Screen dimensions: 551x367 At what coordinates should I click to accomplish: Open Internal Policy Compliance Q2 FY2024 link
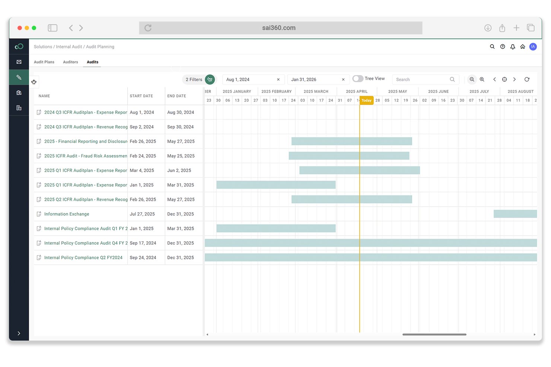pyautogui.click(x=83, y=258)
